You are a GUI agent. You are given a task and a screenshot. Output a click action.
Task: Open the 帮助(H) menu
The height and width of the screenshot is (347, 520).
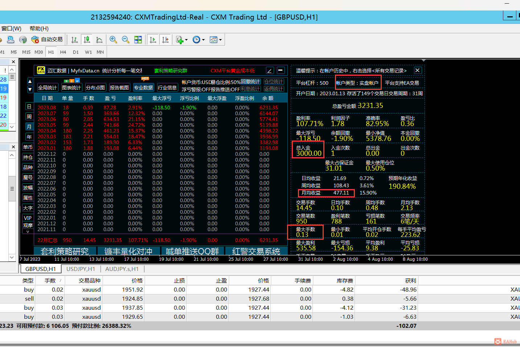click(39, 28)
